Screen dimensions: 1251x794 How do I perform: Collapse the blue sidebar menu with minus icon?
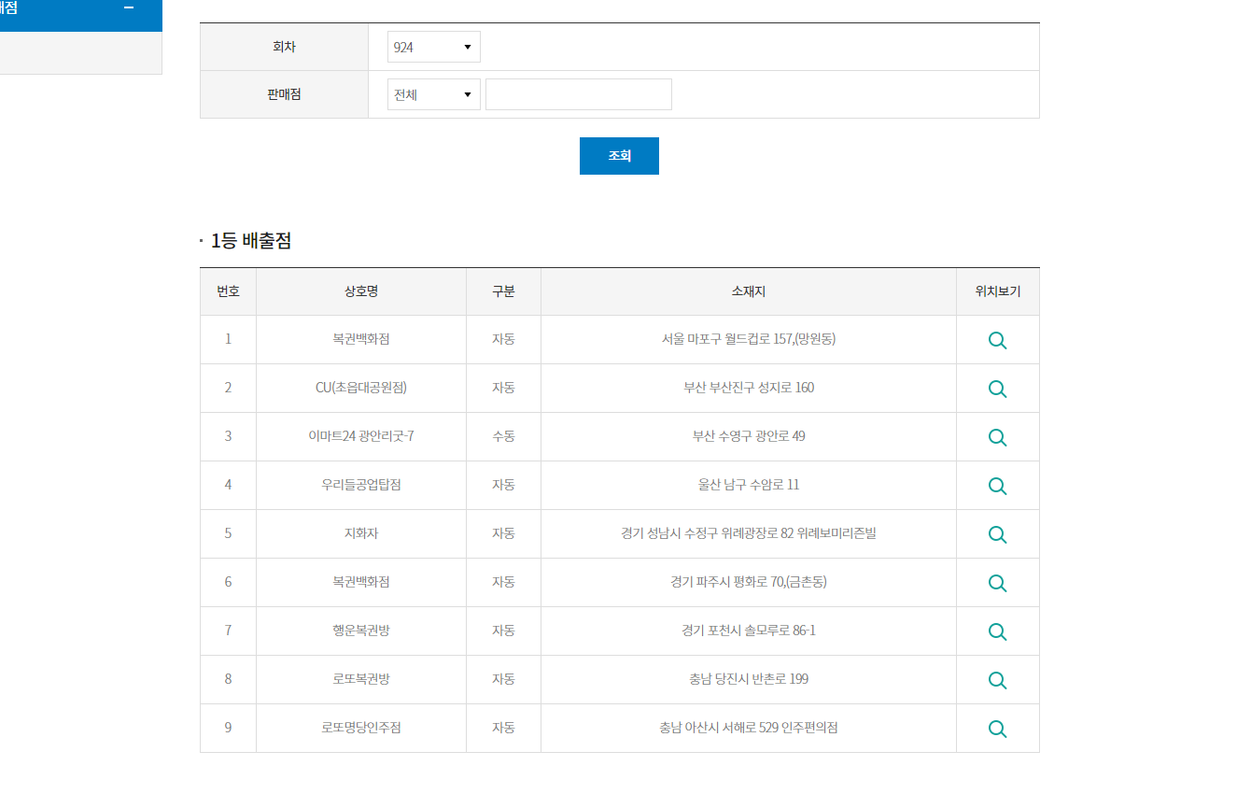click(x=129, y=8)
